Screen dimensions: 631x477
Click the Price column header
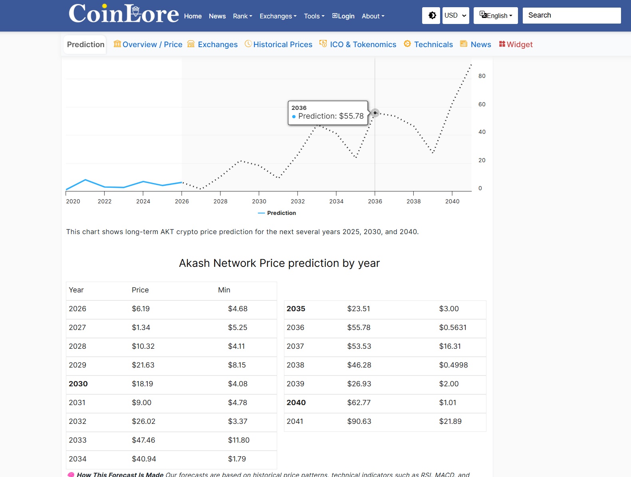click(140, 290)
